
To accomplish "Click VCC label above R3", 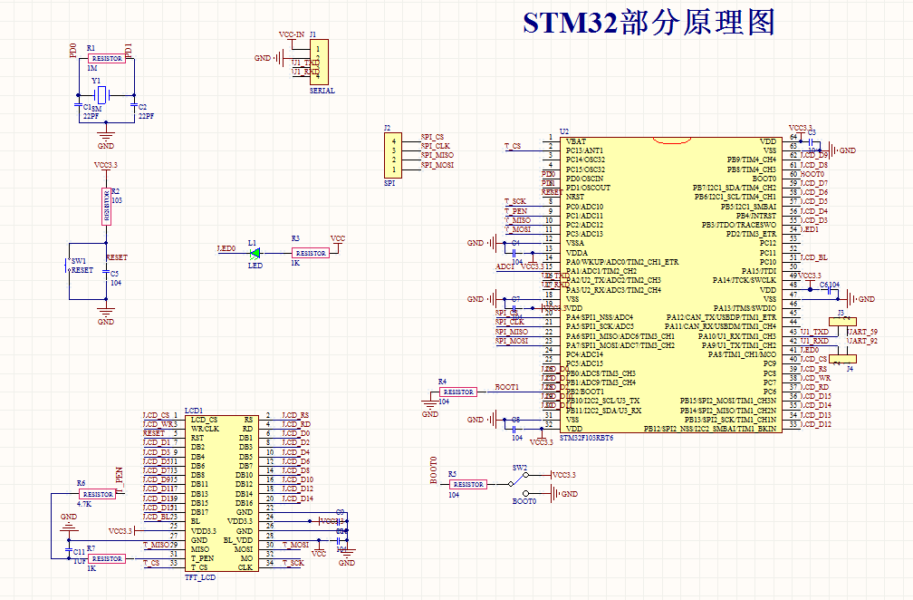I will click(338, 238).
